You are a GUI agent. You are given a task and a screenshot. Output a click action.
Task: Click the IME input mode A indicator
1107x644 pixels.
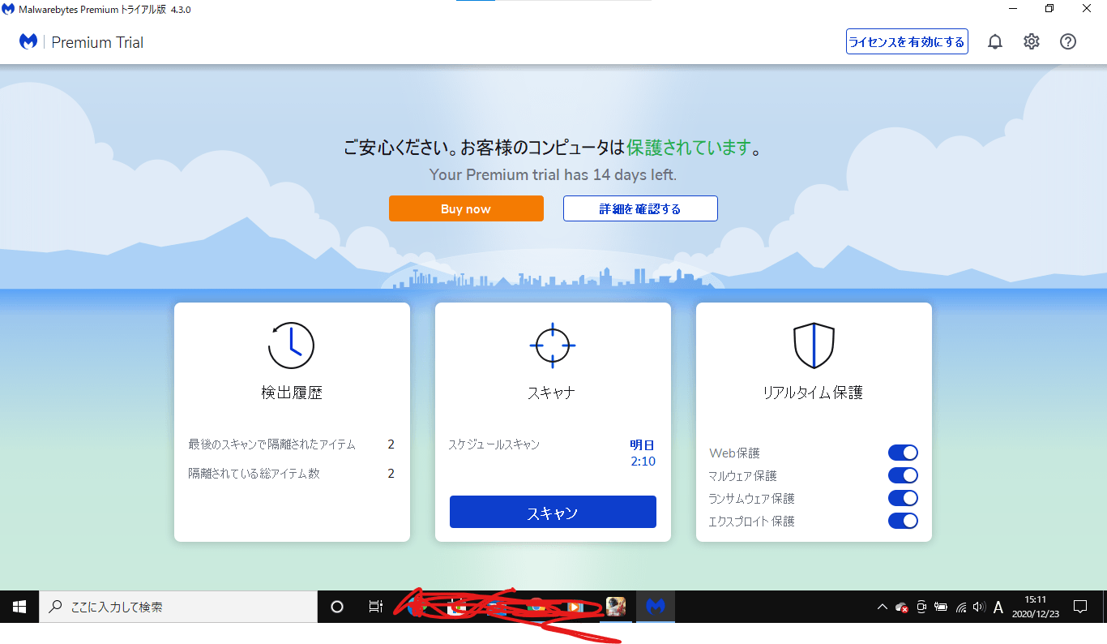click(x=998, y=607)
